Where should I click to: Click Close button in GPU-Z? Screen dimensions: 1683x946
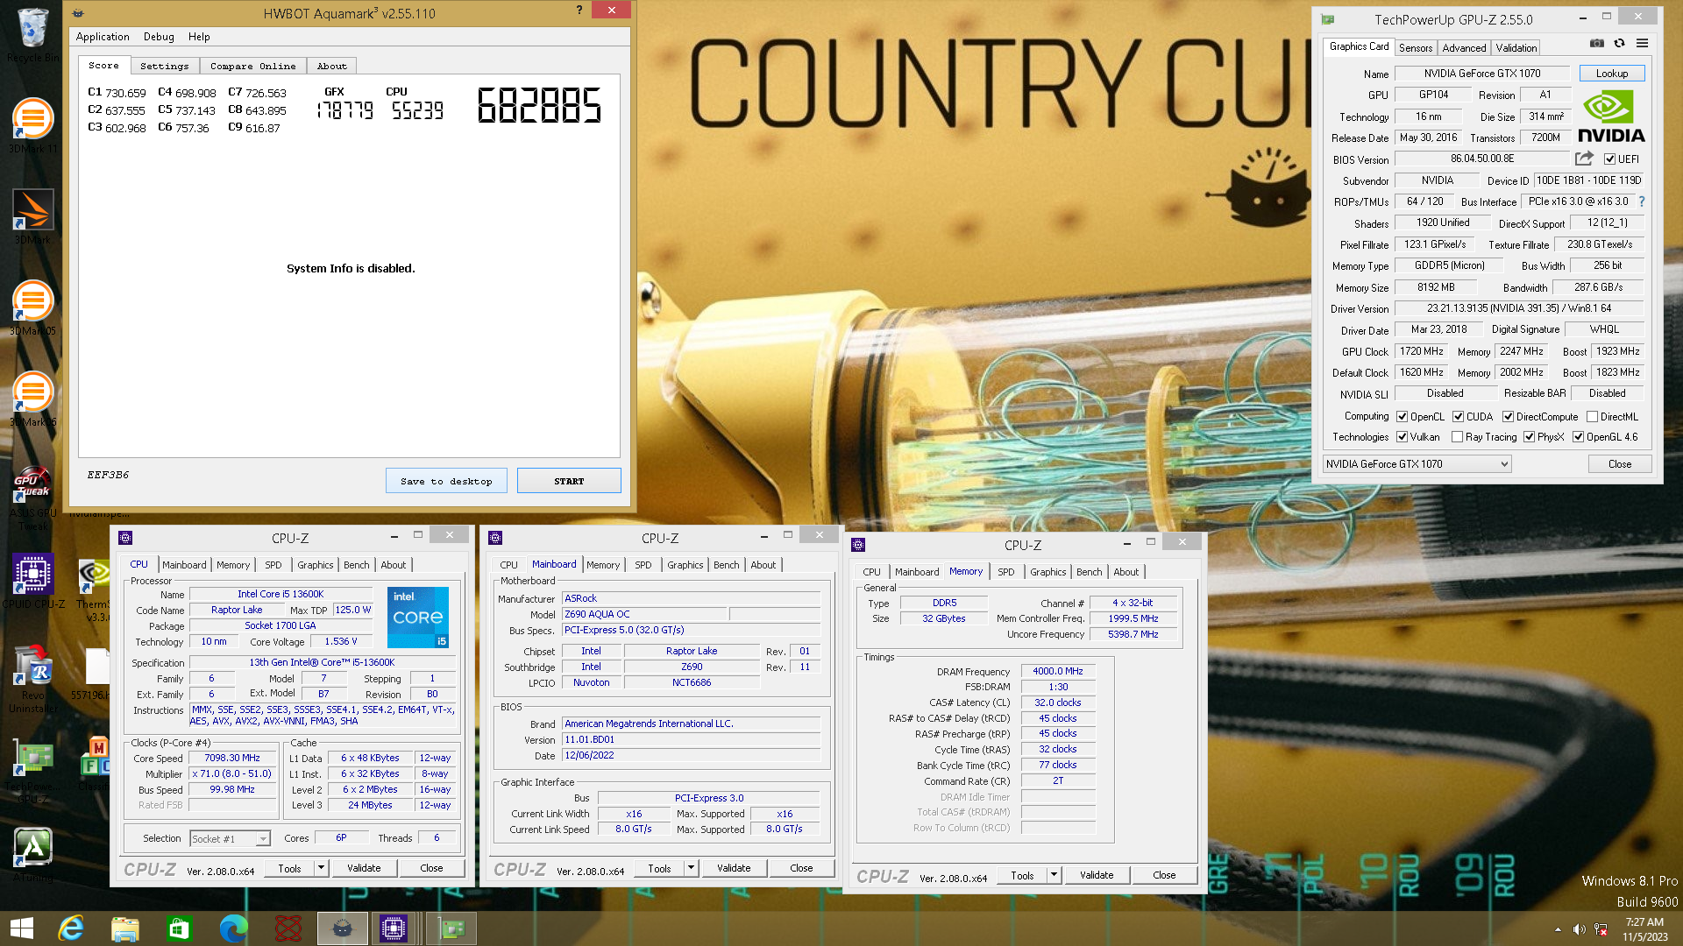(1620, 464)
